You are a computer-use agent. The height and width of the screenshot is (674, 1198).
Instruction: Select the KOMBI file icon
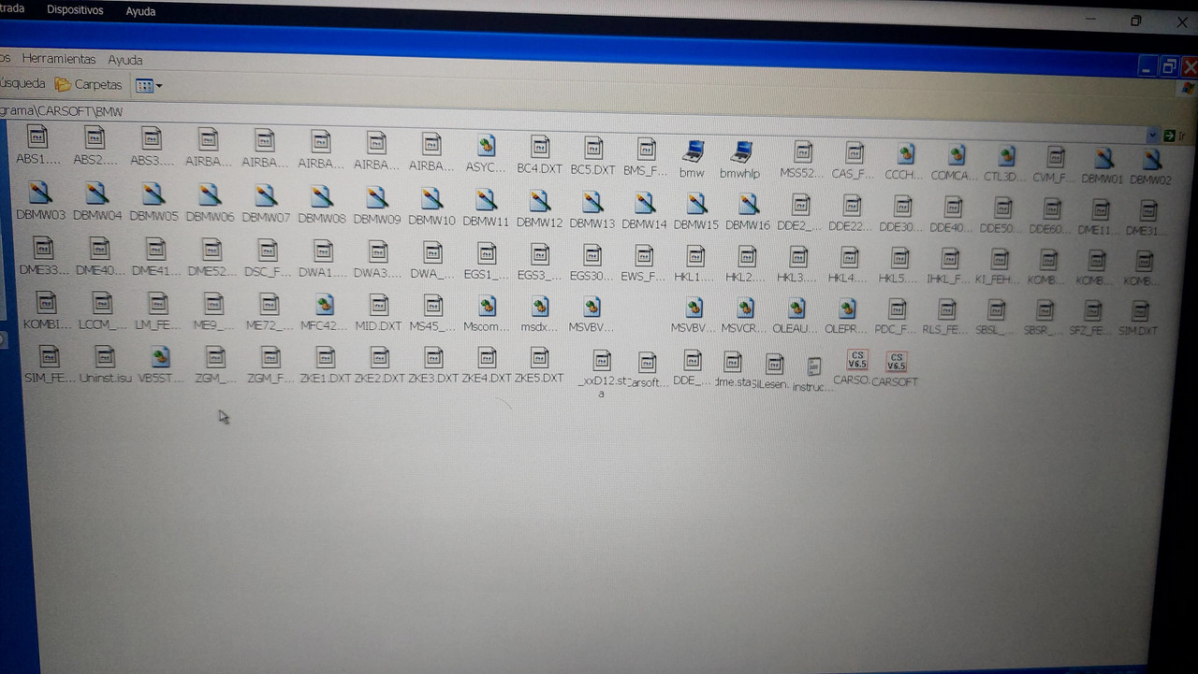coord(46,303)
